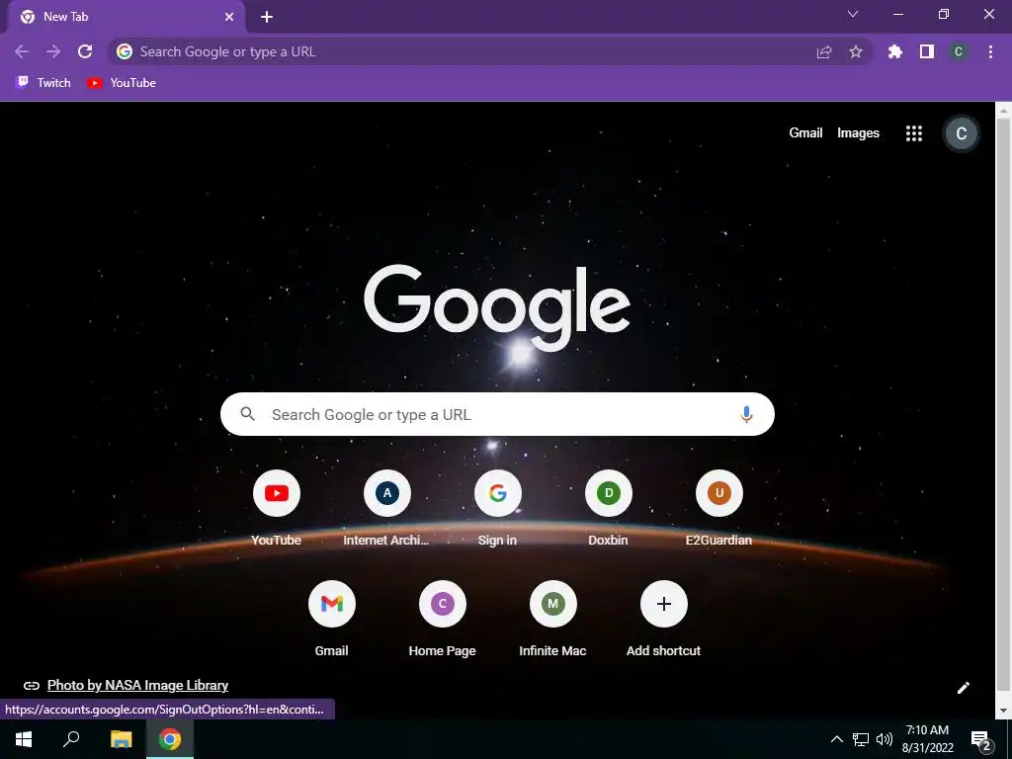Image resolution: width=1012 pixels, height=759 pixels.
Task: Click the magnifier icon in search box
Action: [248, 414]
